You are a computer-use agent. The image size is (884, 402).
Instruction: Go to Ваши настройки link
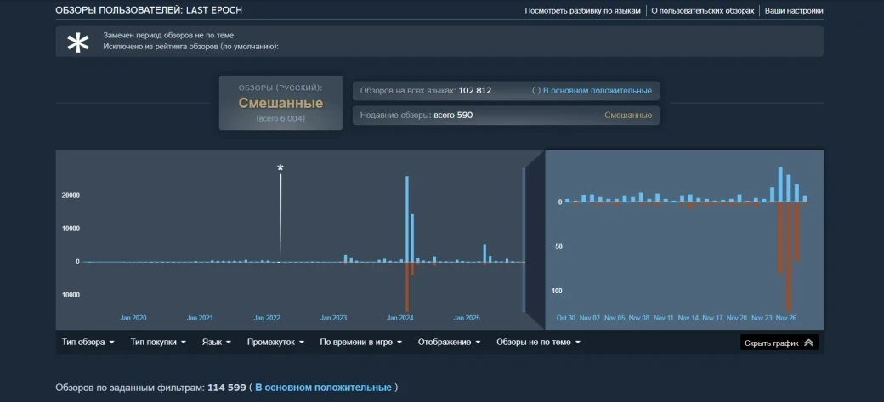tap(793, 11)
